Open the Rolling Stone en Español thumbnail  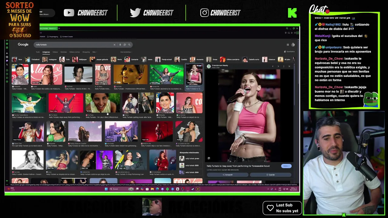tap(85, 131)
